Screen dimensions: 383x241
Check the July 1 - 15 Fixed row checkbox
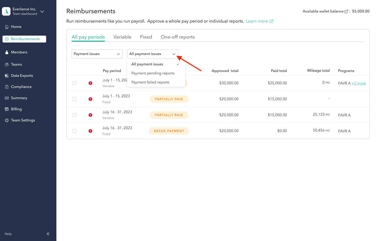(x=74, y=99)
